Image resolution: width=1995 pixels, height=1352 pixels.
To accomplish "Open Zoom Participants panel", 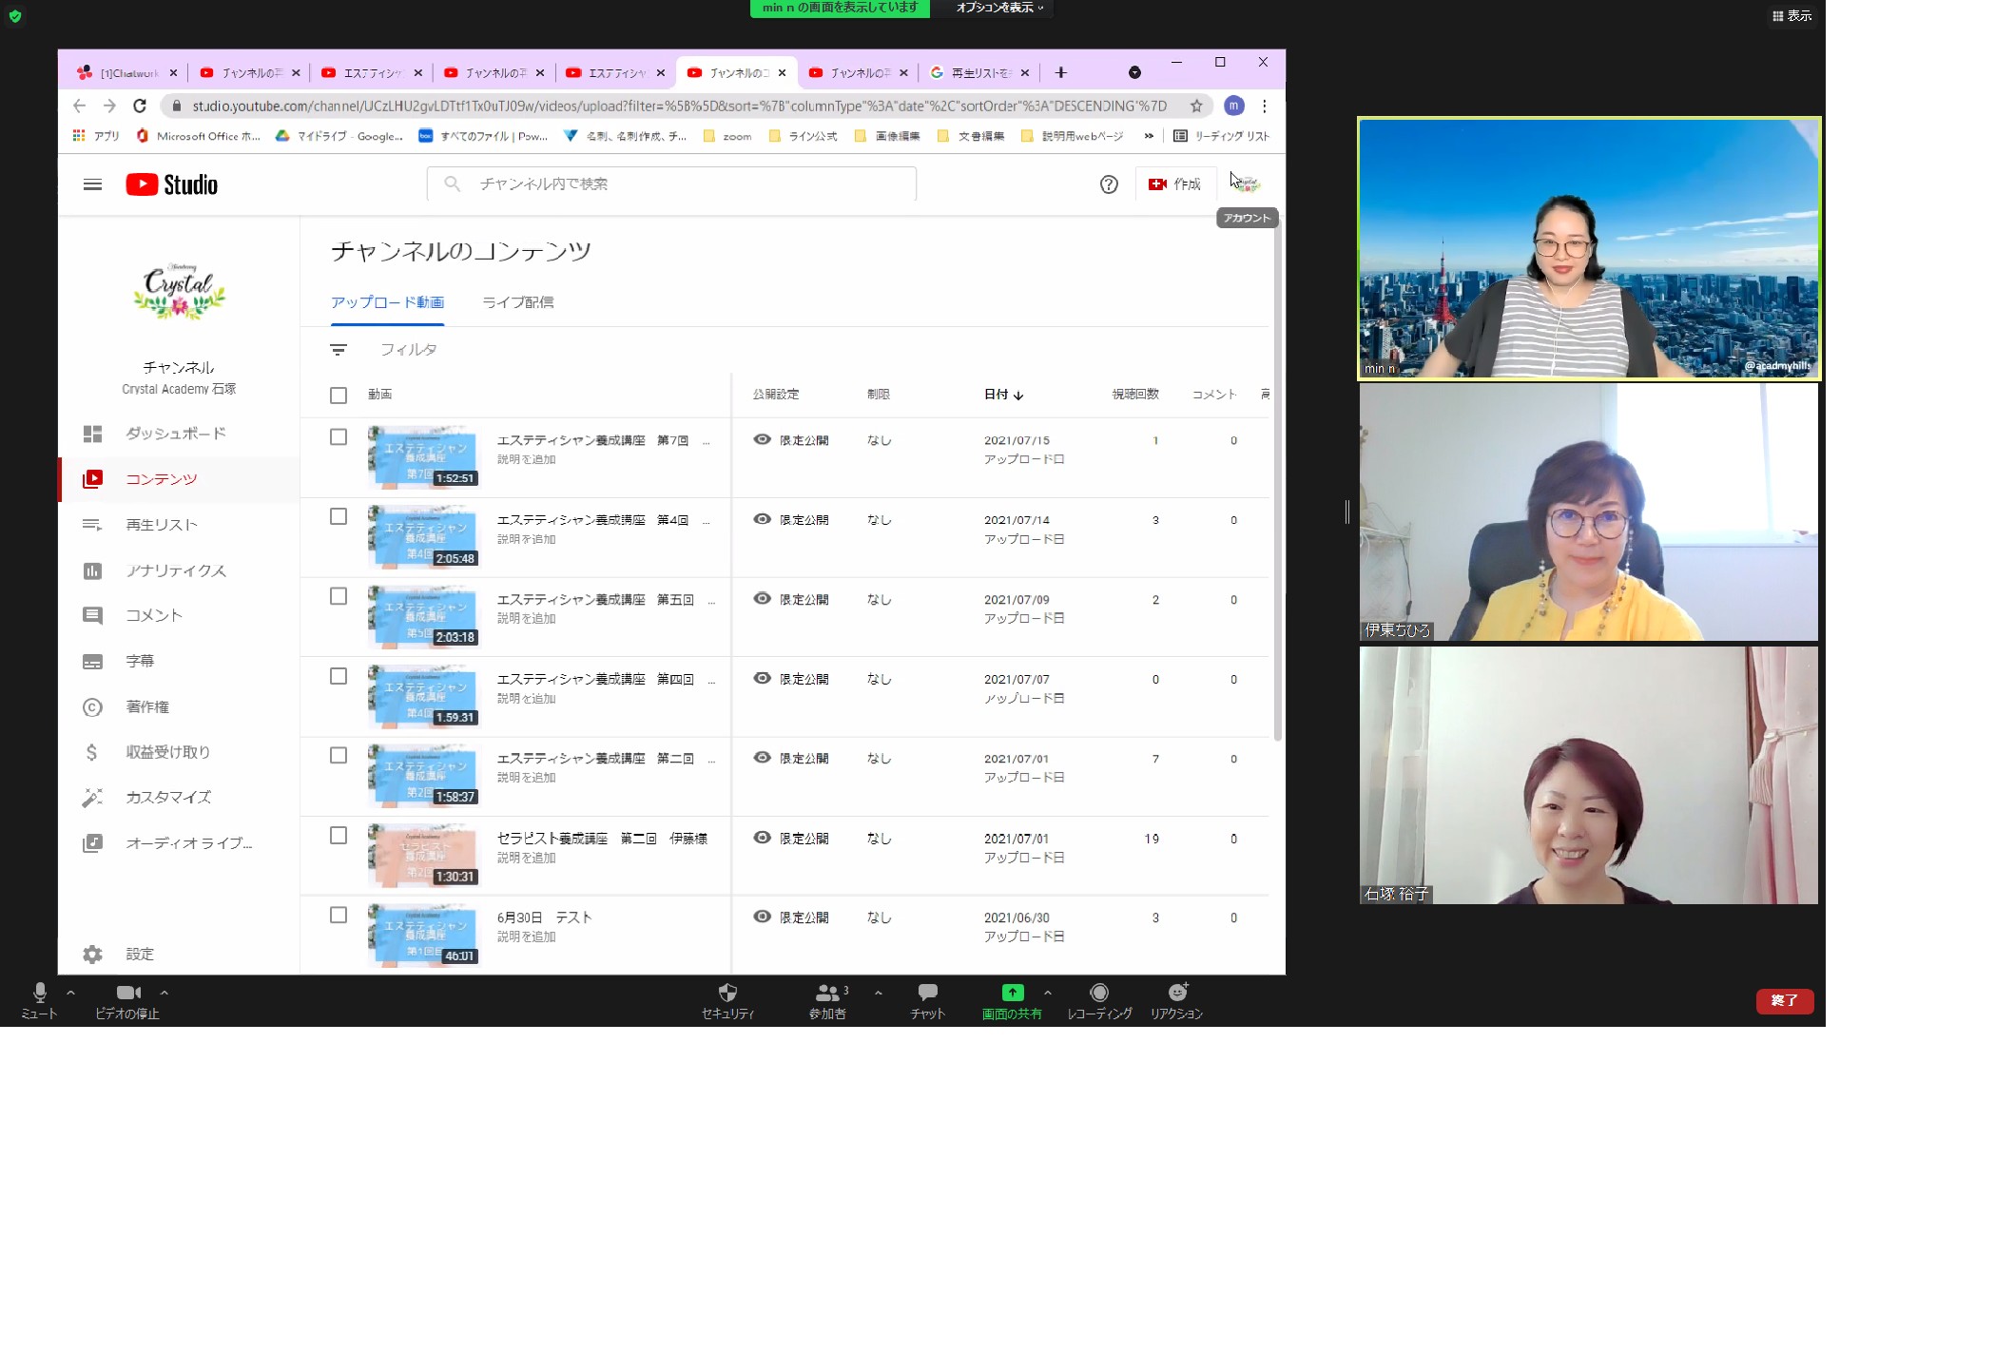I will [x=827, y=1001].
